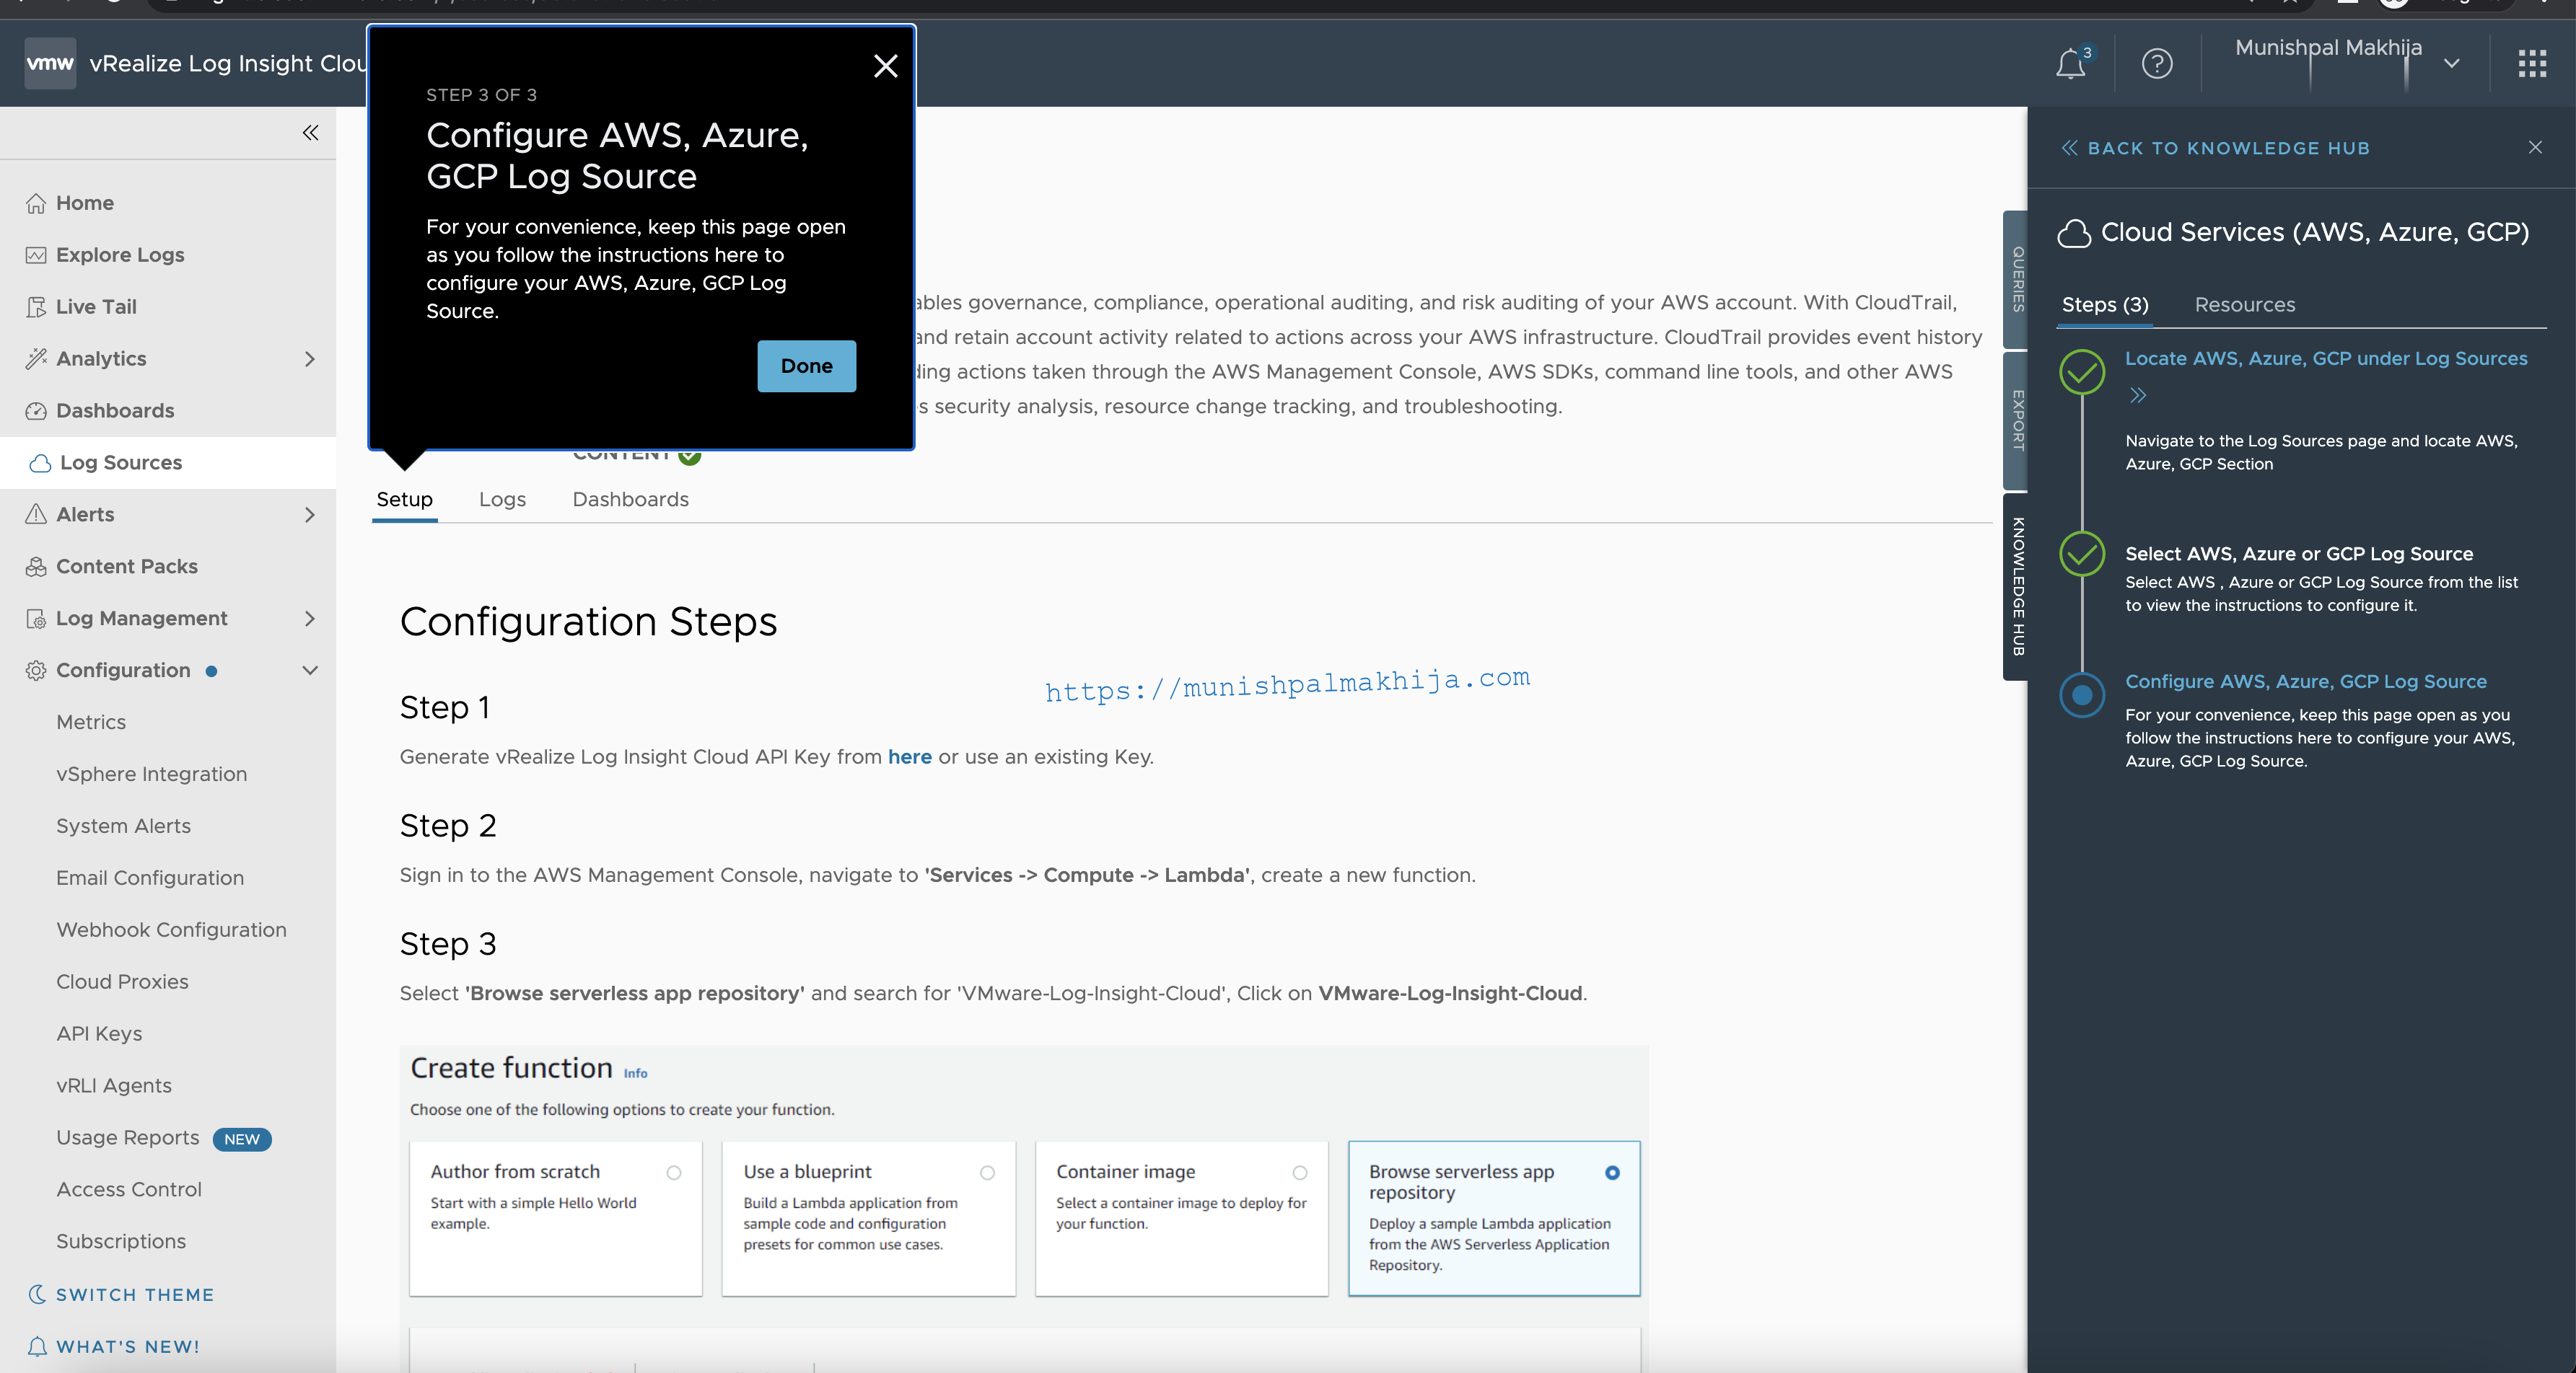Click the Log Management icon
The height and width of the screenshot is (1373, 2576).
(36, 619)
